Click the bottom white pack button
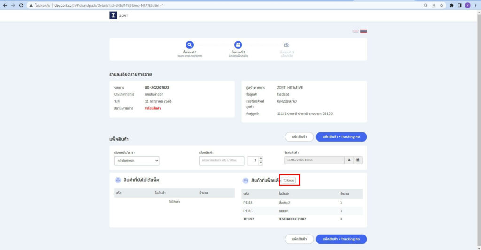The image size is (481, 250). 299,239
